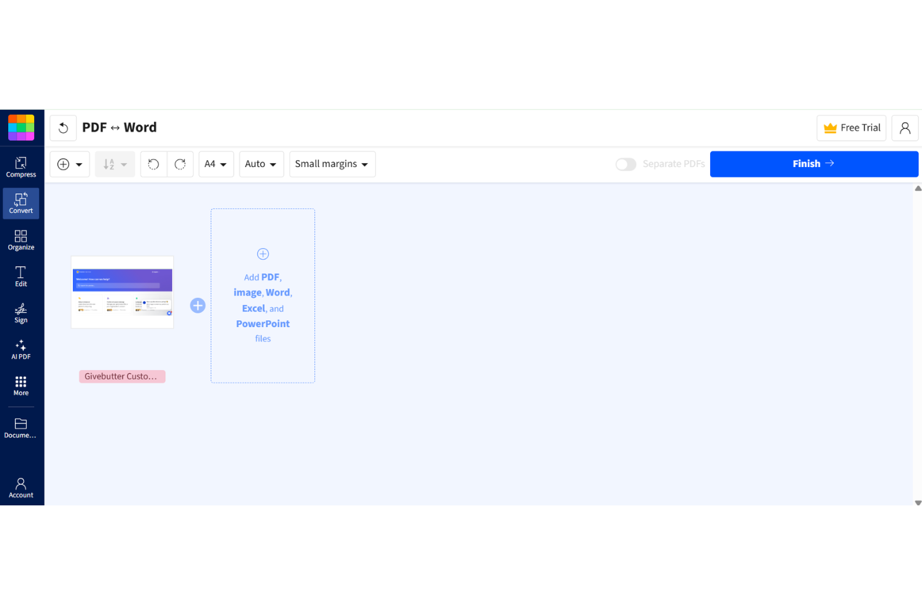This screenshot has height=615, width=922.
Task: Expand the Auto orientation dropdown
Action: click(261, 164)
